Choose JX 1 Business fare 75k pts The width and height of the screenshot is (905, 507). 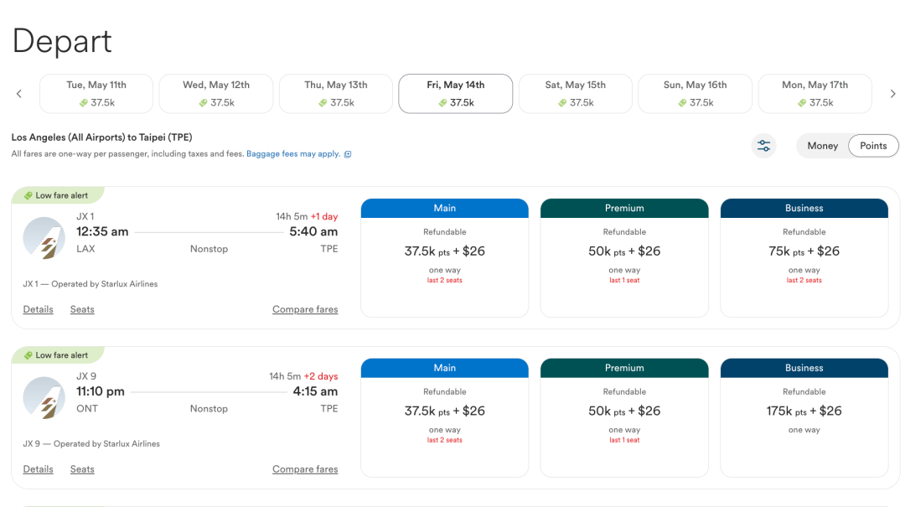coord(804,258)
